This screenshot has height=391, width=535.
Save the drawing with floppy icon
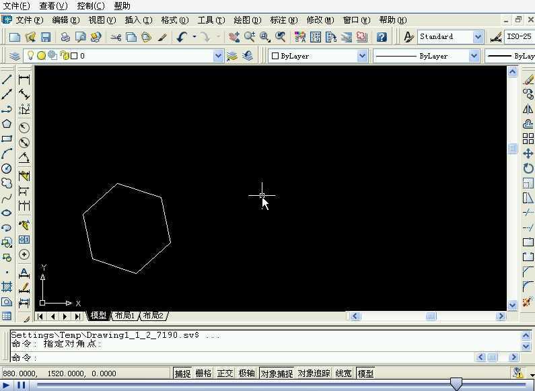click(46, 37)
